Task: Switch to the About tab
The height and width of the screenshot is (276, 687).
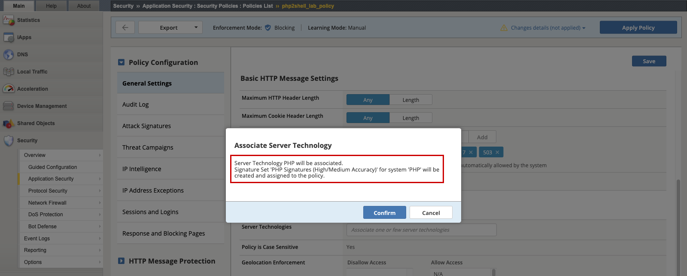Action: click(84, 6)
